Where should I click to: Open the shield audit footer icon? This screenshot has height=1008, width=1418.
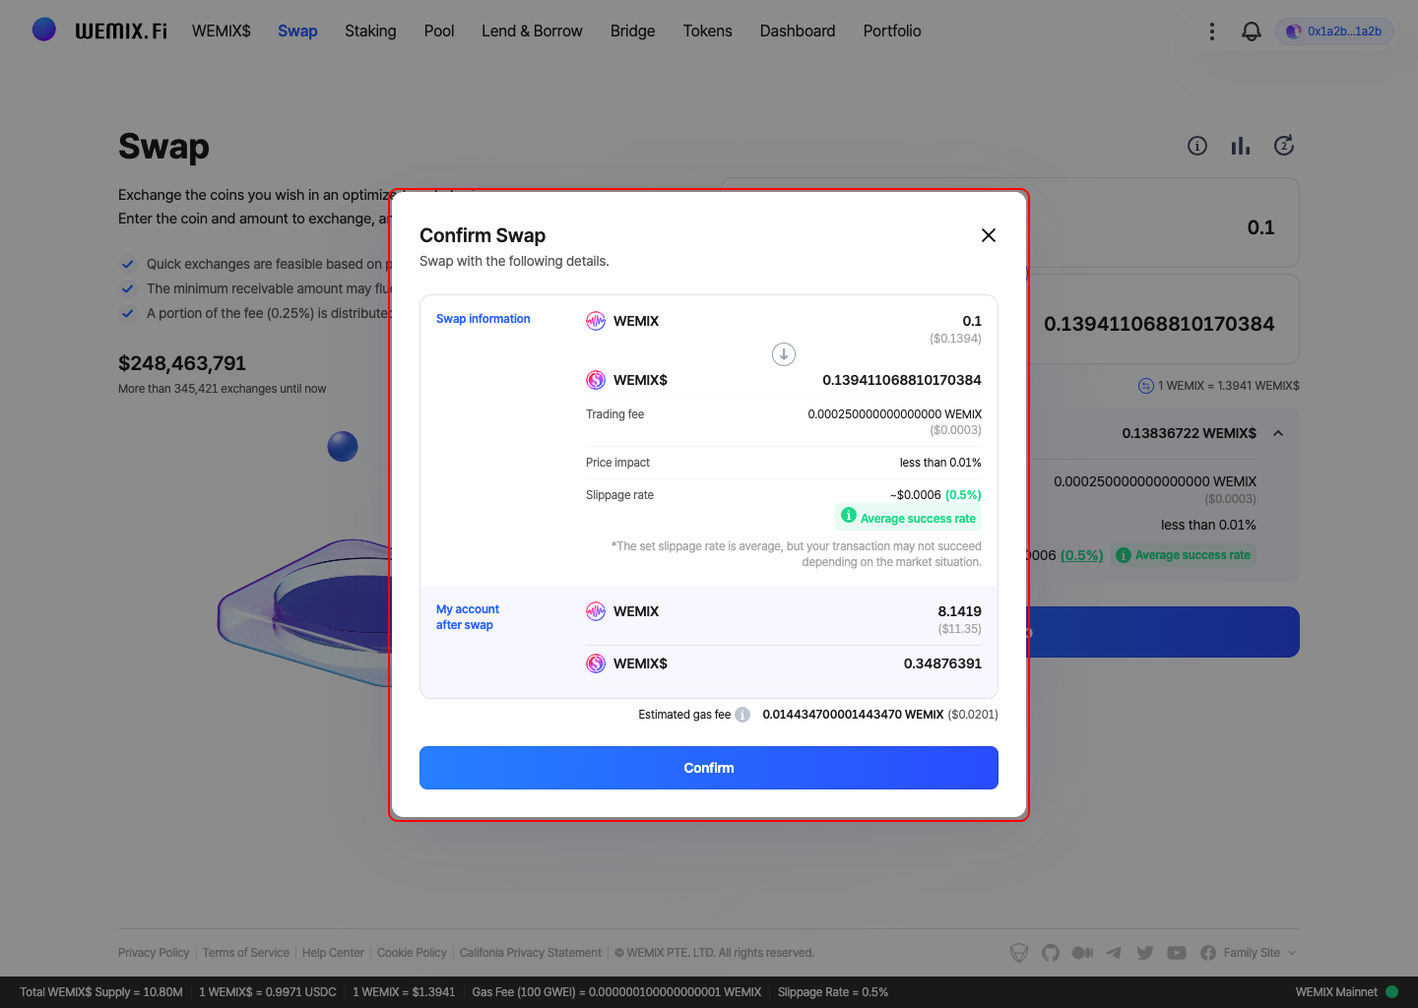(1019, 953)
